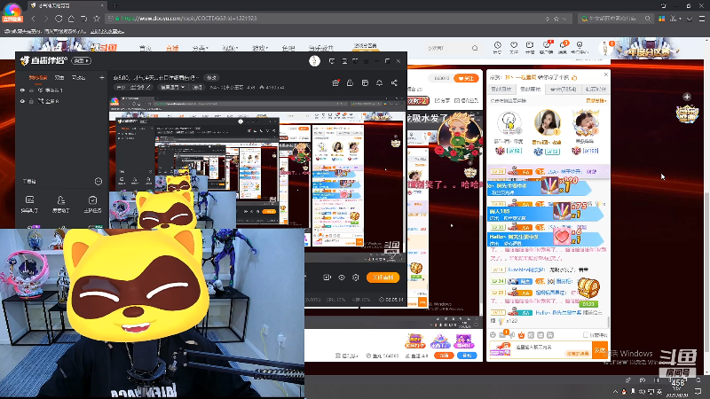Viewport: 710px width, 399px height.
Task: Open the streamer avatar in app title bar
Action: (315, 60)
